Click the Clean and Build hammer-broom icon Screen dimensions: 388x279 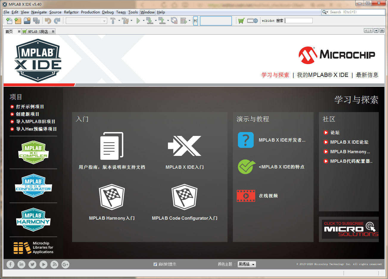[x=125, y=21]
